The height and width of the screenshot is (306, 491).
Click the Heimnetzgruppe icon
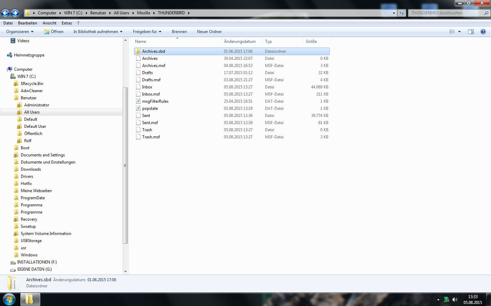click(x=10, y=55)
